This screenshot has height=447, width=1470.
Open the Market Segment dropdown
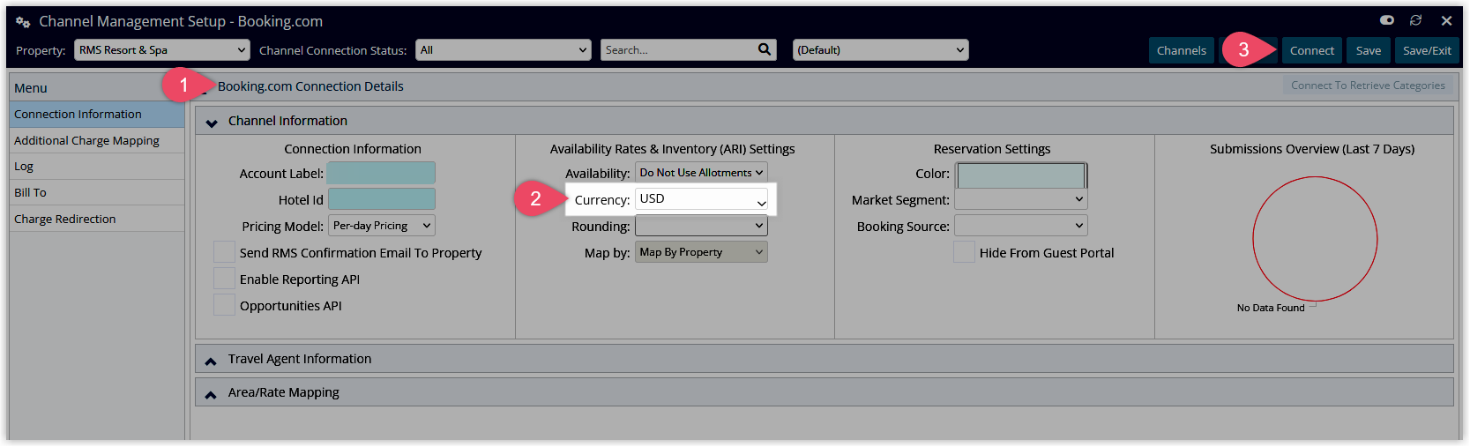point(1021,200)
